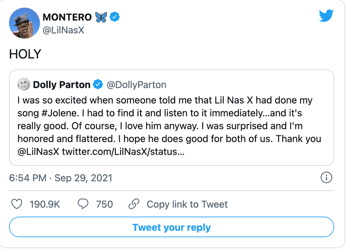
Task: Open the @LilNasX handle under MONTERO
Action: tap(63, 30)
